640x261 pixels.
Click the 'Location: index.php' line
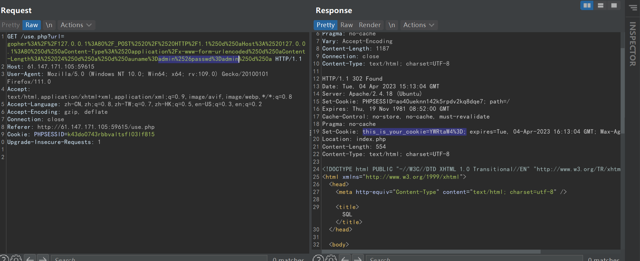coord(354,139)
